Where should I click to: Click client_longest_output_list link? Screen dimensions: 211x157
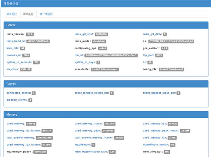point(92,93)
